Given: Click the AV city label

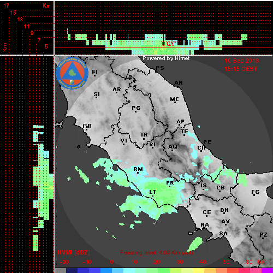Looking at the screenshot, I should point(225,222).
